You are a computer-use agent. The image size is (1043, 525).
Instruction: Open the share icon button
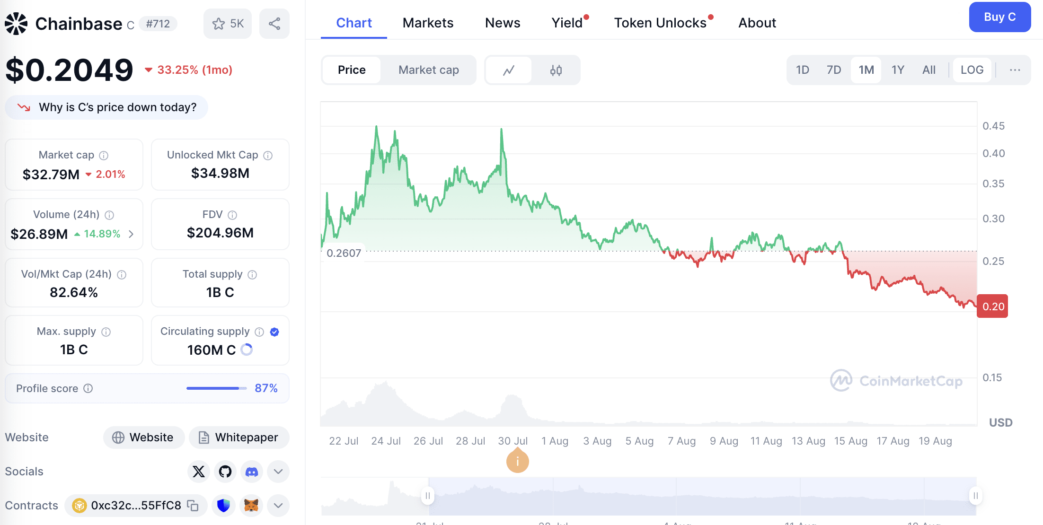pyautogui.click(x=274, y=24)
